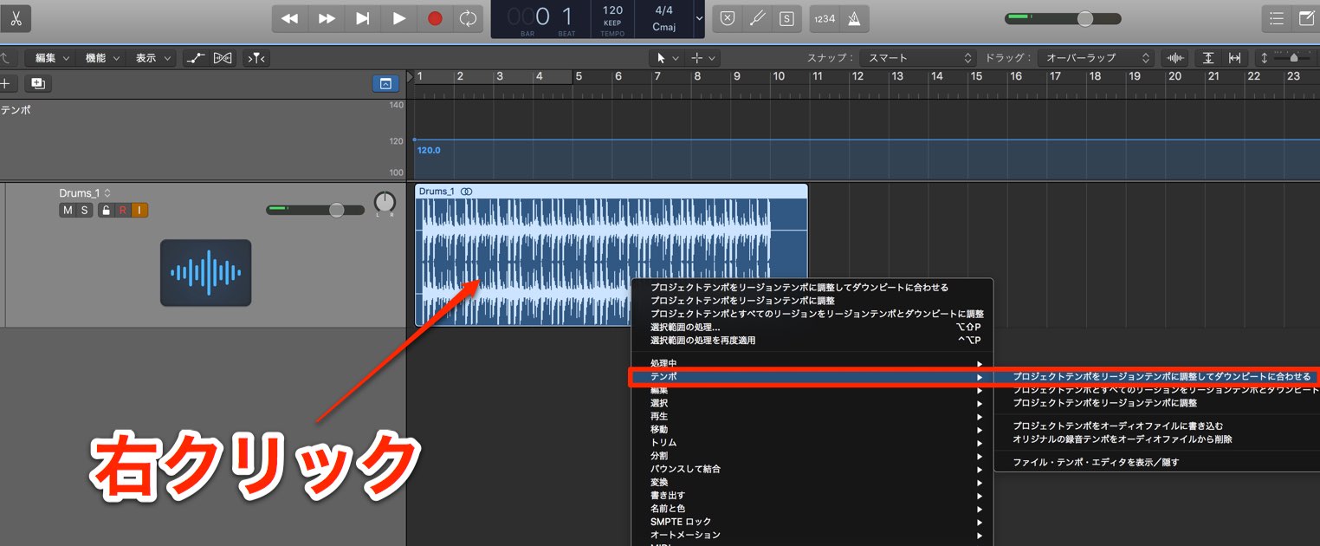Click the bar and beat position display
This screenshot has width=1320, height=546.
541,18
